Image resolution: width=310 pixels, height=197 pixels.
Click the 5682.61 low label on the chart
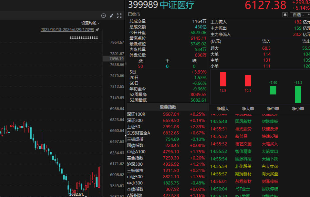coord(76,194)
